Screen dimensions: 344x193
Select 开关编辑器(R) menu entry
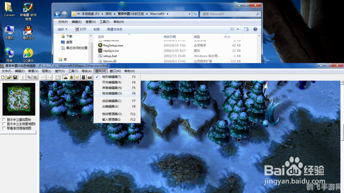[111, 82]
